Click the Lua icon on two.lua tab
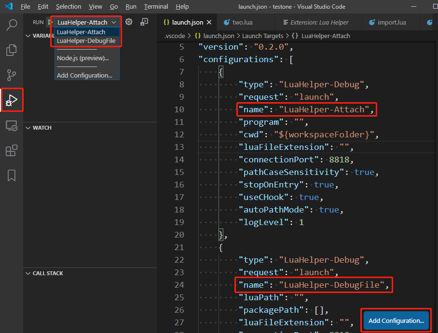Screen dimensions: 438x333 click(227, 22)
